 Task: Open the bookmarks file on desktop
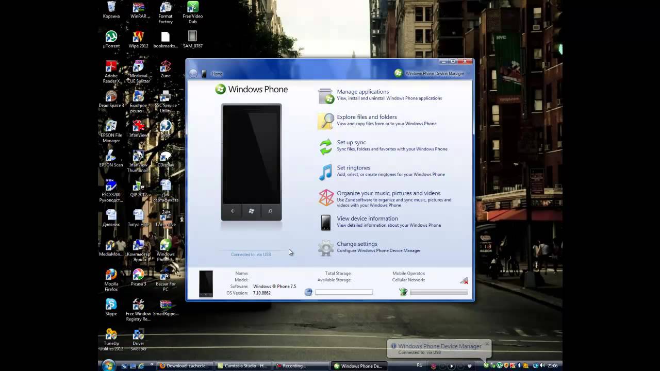(x=166, y=40)
